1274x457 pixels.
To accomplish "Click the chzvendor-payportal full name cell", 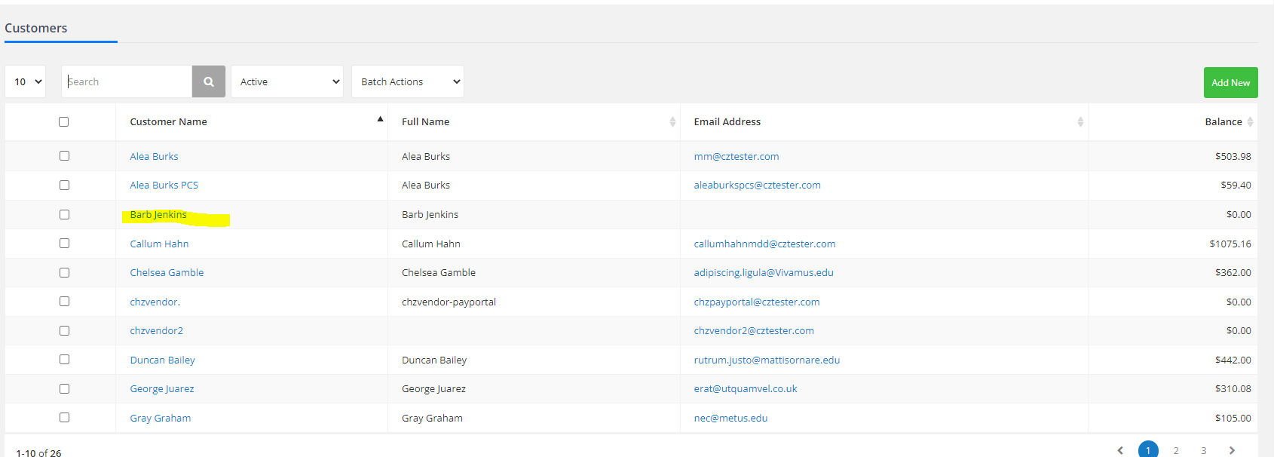I will click(x=449, y=302).
